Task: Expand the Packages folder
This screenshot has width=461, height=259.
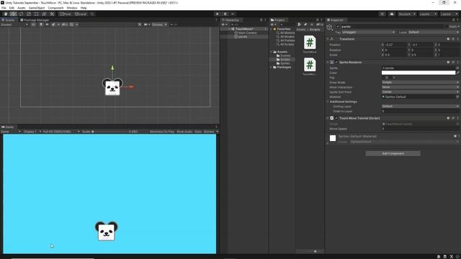Action: tap(271, 67)
